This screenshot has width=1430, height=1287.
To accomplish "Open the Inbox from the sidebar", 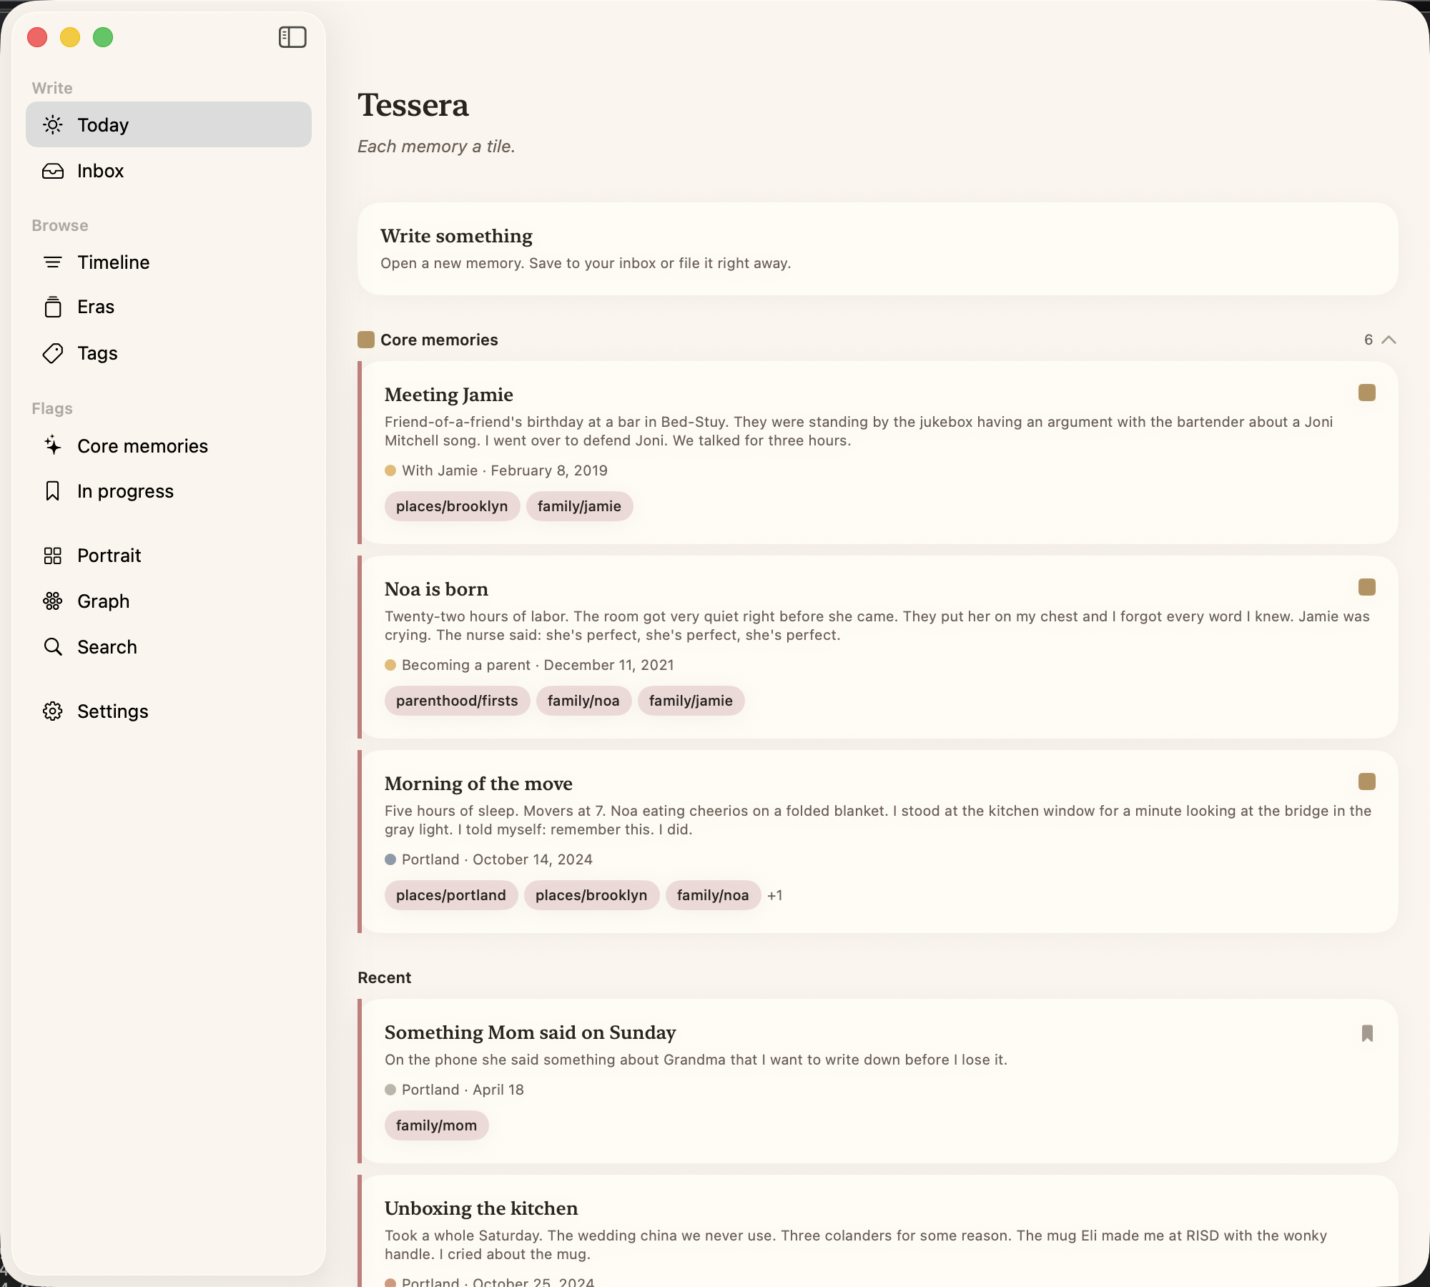I will pos(100,171).
